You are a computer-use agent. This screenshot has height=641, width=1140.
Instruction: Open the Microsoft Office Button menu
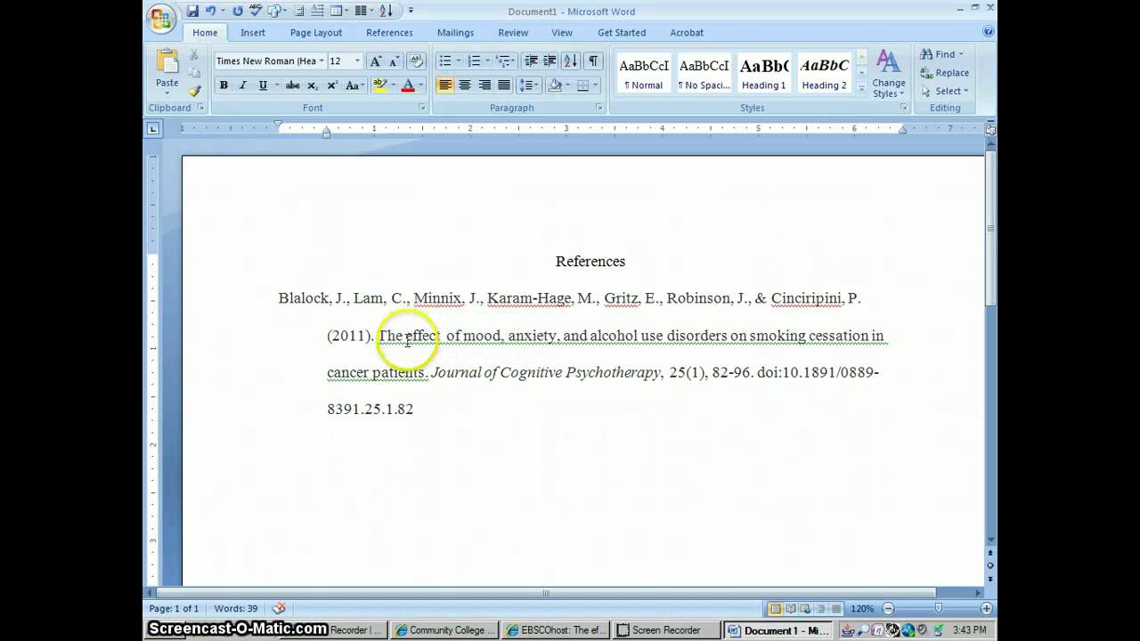[162, 18]
